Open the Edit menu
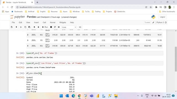 (20, 23)
